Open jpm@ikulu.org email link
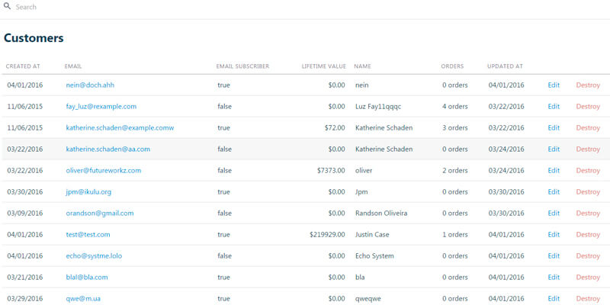 click(88, 192)
